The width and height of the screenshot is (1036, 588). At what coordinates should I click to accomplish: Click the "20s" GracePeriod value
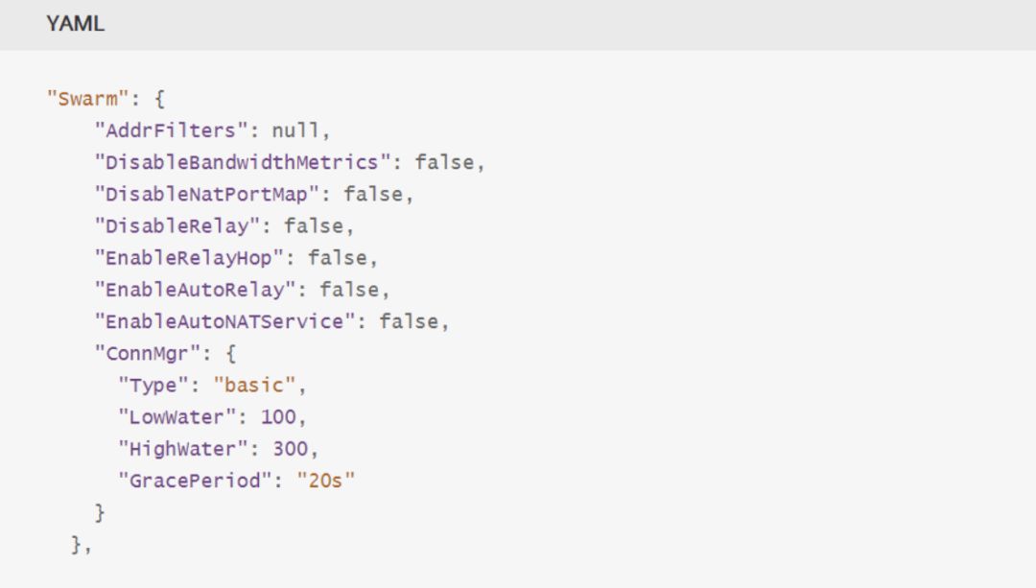click(326, 481)
